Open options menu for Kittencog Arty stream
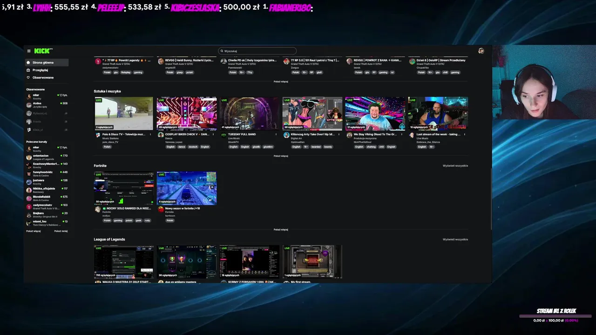 coord(339,134)
